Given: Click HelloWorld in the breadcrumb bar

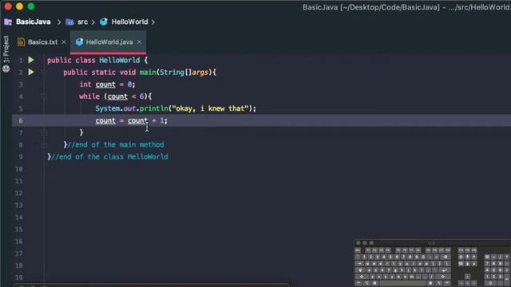Looking at the screenshot, I should tap(129, 22).
